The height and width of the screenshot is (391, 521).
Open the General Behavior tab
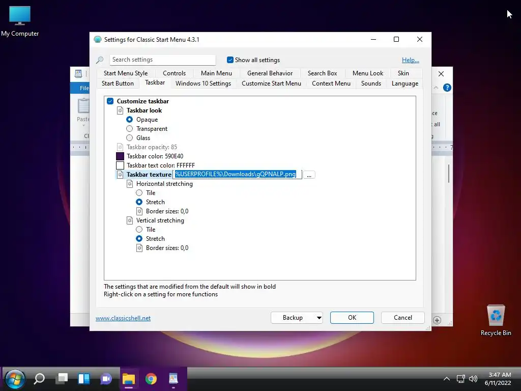point(270,73)
